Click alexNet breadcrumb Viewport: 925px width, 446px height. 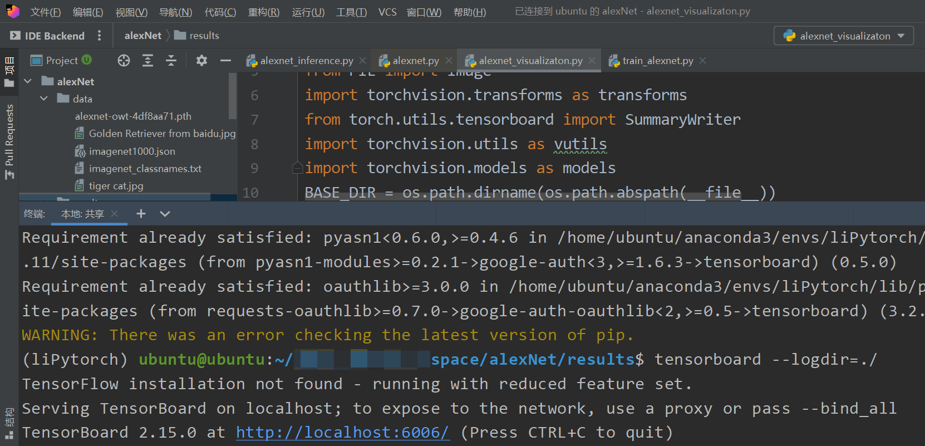click(143, 36)
